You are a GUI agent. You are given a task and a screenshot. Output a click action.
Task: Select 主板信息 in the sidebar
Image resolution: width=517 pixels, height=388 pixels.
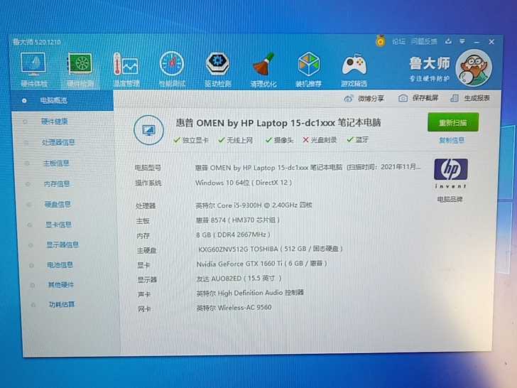(56, 163)
